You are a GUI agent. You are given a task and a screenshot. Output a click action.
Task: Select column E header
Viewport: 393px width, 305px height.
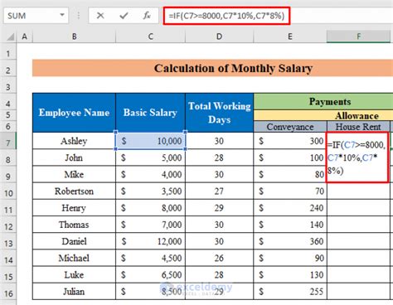coord(290,36)
